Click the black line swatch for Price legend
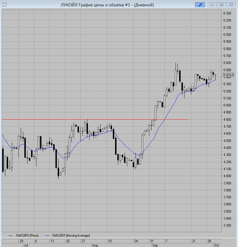 point(11,236)
